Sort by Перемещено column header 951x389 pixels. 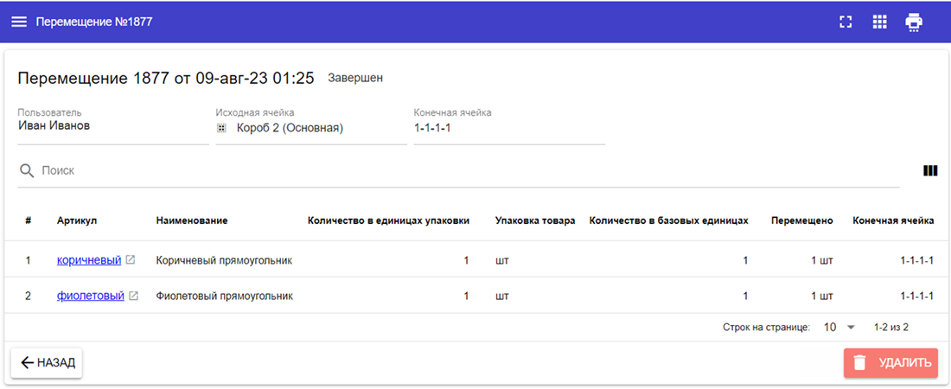801,220
